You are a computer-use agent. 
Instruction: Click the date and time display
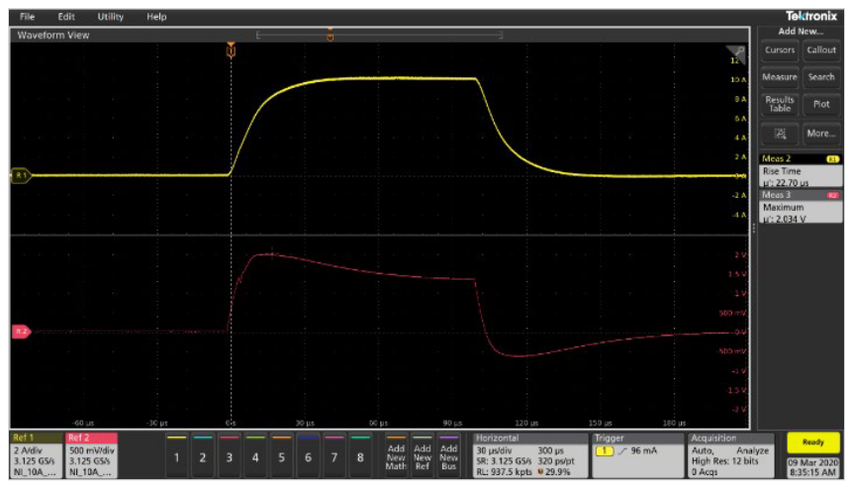(x=812, y=467)
